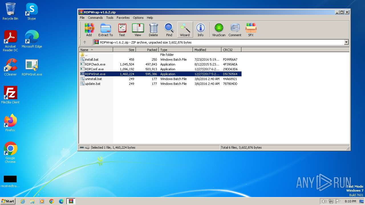Open RDPWInst.exe desktop icon
The width and height of the screenshot is (365, 205).
coord(32,67)
